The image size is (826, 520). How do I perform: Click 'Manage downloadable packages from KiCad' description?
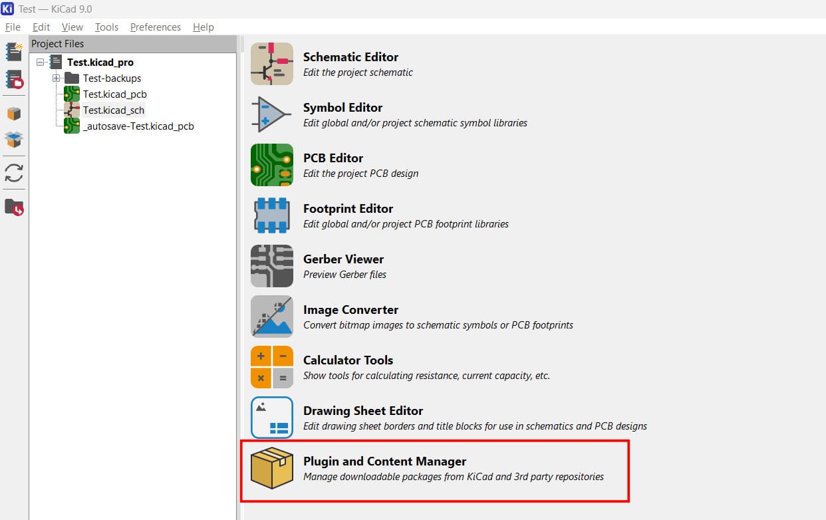tap(454, 477)
